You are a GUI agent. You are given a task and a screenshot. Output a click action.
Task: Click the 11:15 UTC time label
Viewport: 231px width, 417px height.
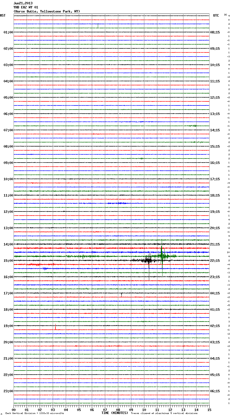pyautogui.click(x=215, y=81)
